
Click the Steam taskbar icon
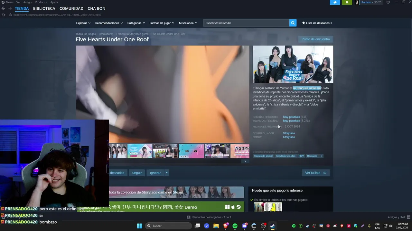pyautogui.click(x=273, y=226)
